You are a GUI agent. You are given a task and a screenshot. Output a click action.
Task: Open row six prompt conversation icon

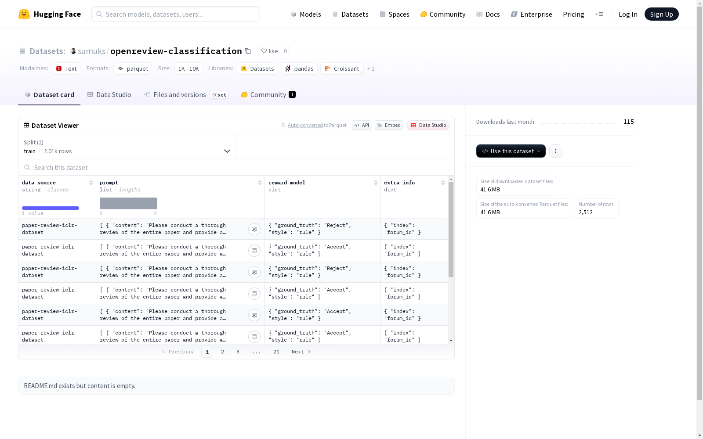pyautogui.click(x=254, y=337)
